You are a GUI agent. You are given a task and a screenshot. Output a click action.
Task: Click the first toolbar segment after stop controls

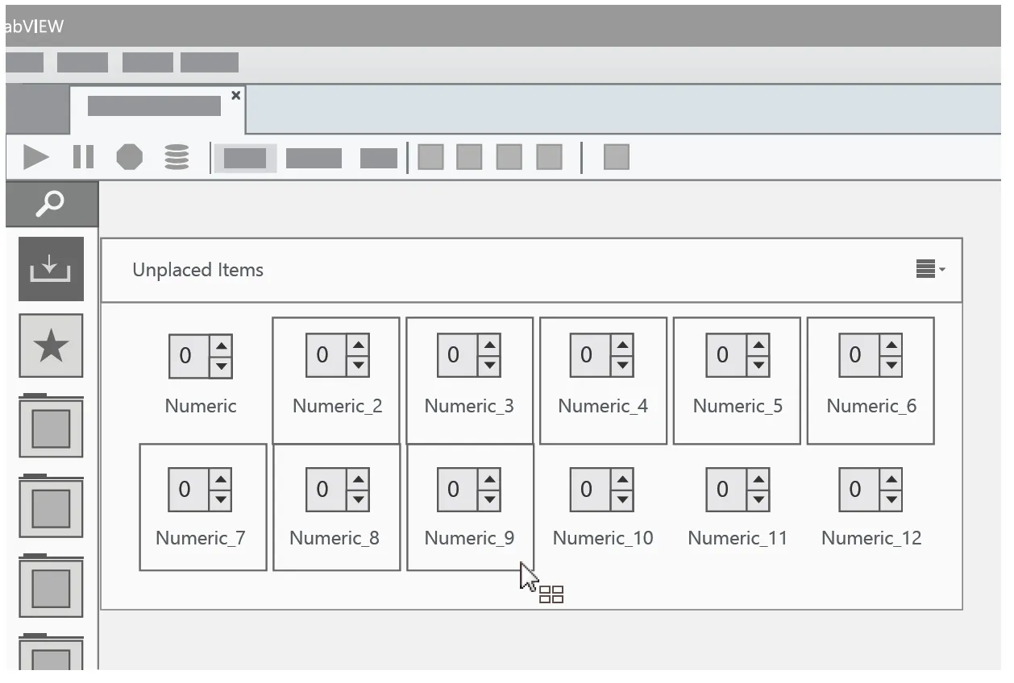pos(245,157)
